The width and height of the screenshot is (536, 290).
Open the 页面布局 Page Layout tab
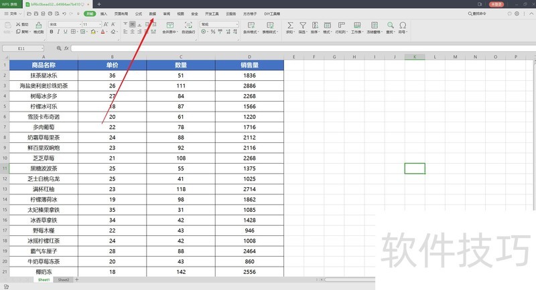tap(121, 13)
